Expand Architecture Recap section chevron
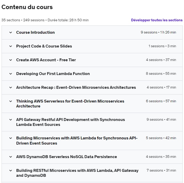The image size is (184, 183). pos(11,87)
